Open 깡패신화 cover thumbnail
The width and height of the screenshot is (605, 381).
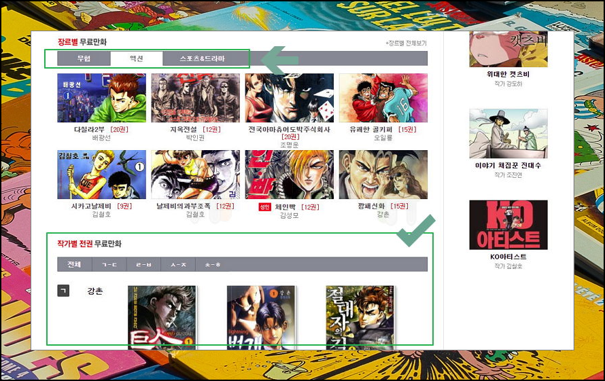pos(383,175)
